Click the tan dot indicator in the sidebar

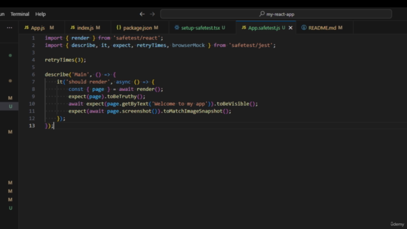[10, 81]
